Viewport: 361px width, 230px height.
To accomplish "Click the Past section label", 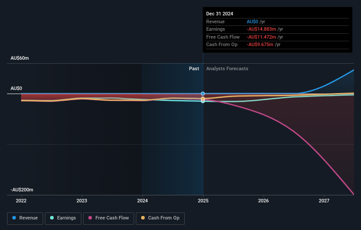I will [194, 68].
